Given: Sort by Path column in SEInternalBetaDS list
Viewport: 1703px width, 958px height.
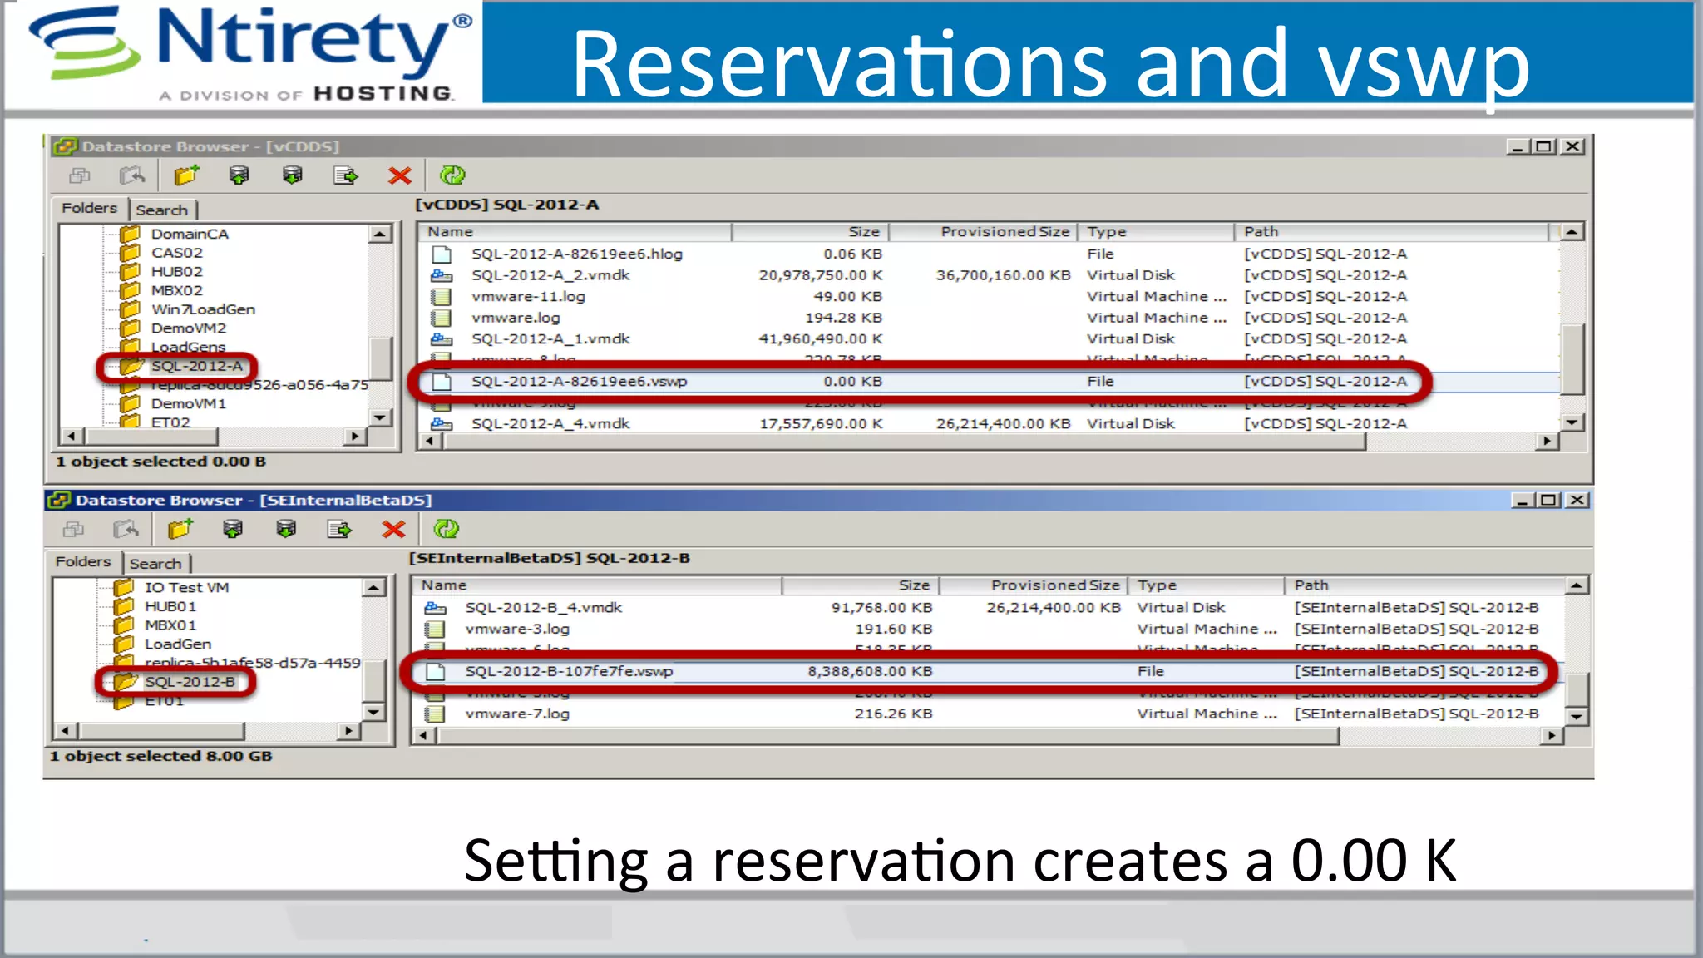Looking at the screenshot, I should (1424, 585).
